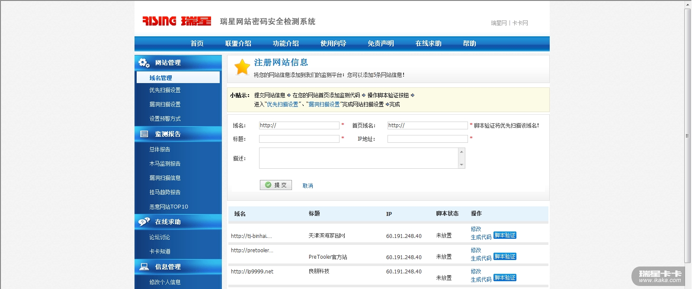Screen dimensions: 692x289
Task: Select 免责声明 in the top menu
Action: click(x=381, y=43)
